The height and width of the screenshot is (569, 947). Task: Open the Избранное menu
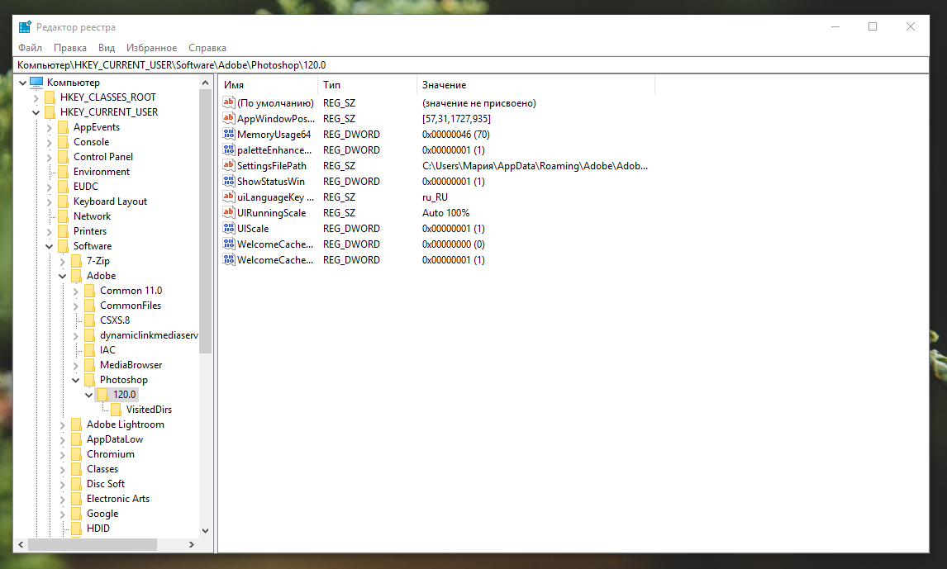pos(151,48)
